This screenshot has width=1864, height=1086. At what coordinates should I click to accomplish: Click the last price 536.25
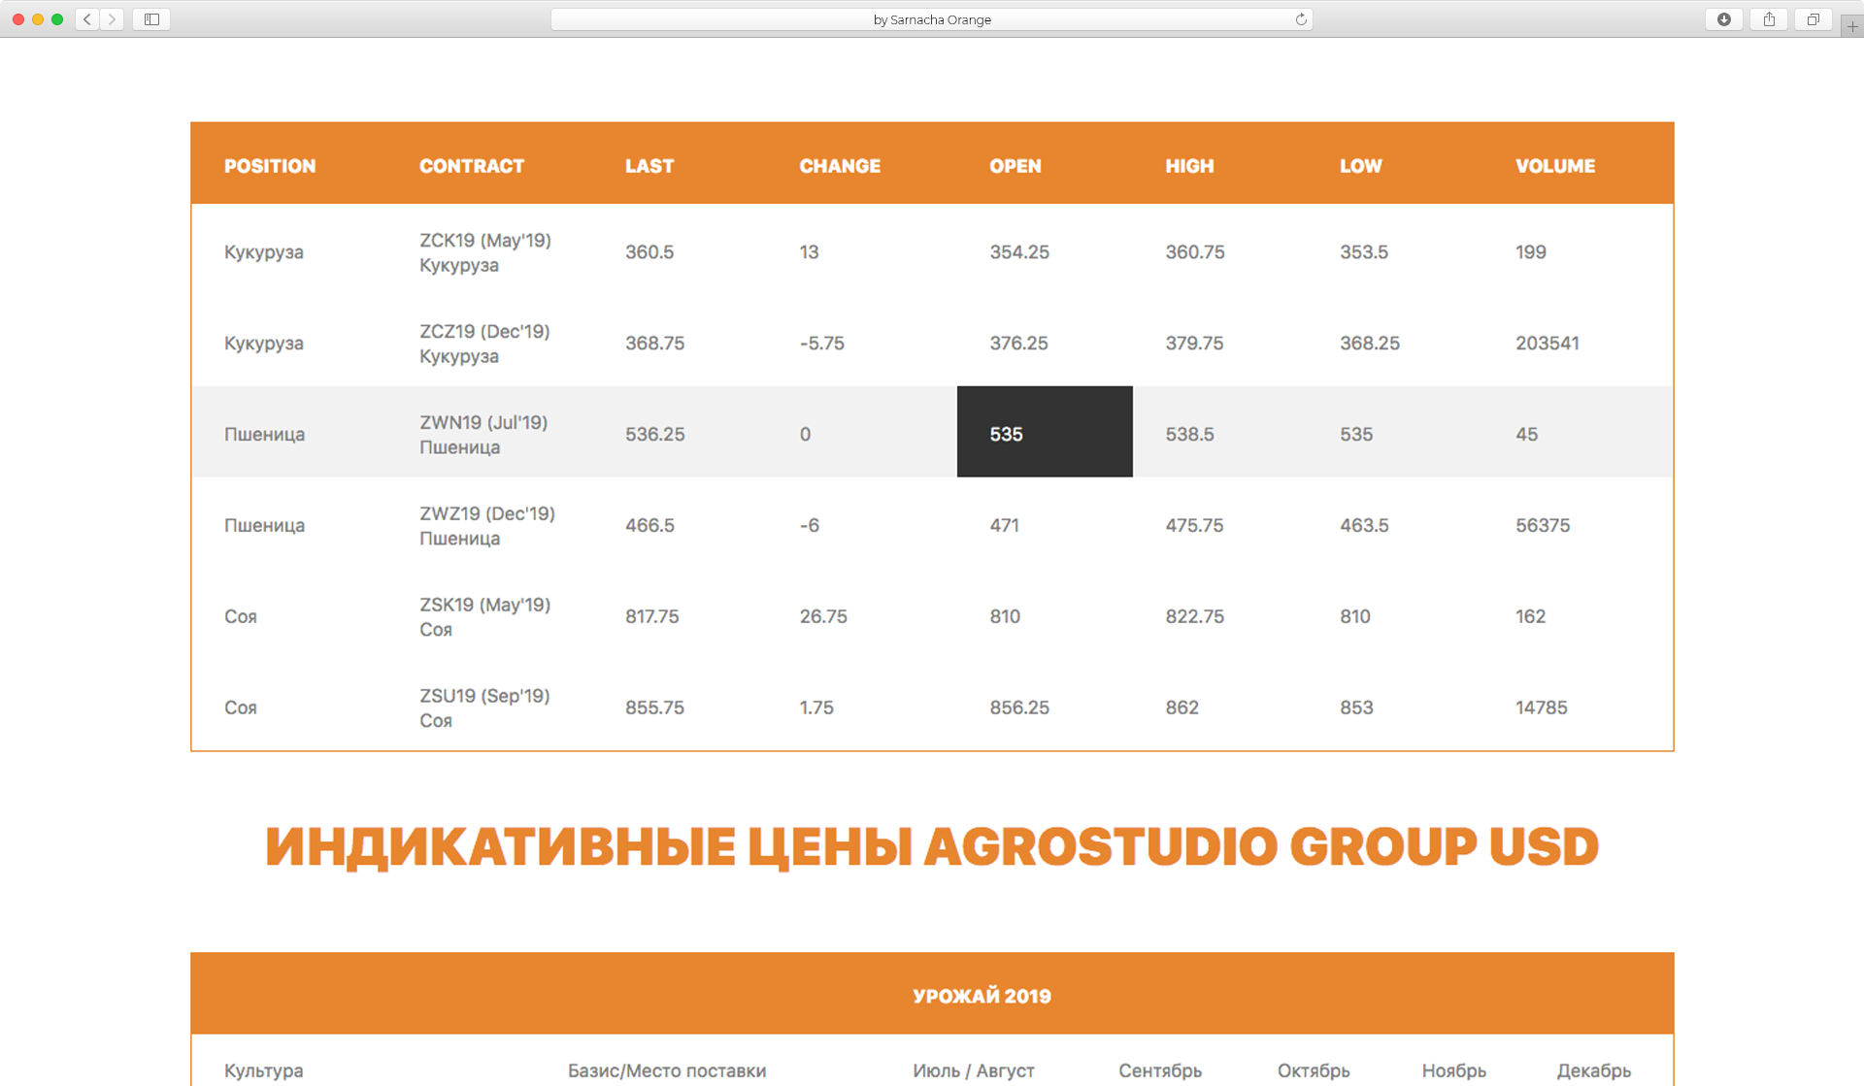tap(655, 435)
